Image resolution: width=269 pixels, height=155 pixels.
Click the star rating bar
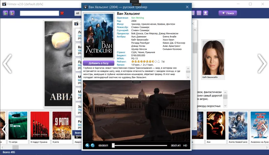146,61
